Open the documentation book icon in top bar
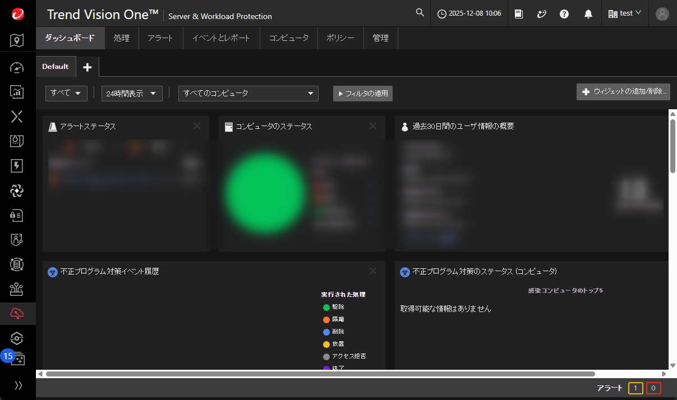The image size is (677, 400). (518, 13)
